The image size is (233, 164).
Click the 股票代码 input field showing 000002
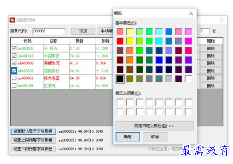pyautogui.click(x=49, y=31)
